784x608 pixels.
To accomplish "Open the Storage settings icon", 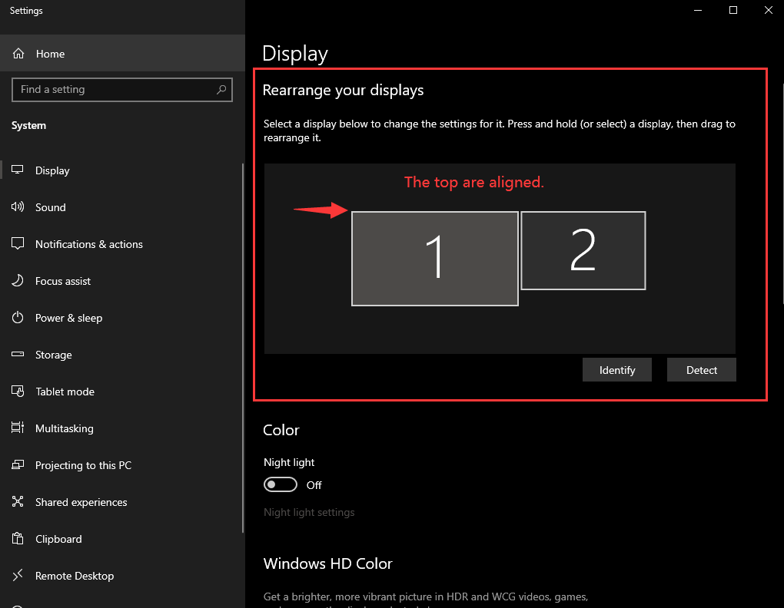I will click(x=18, y=355).
